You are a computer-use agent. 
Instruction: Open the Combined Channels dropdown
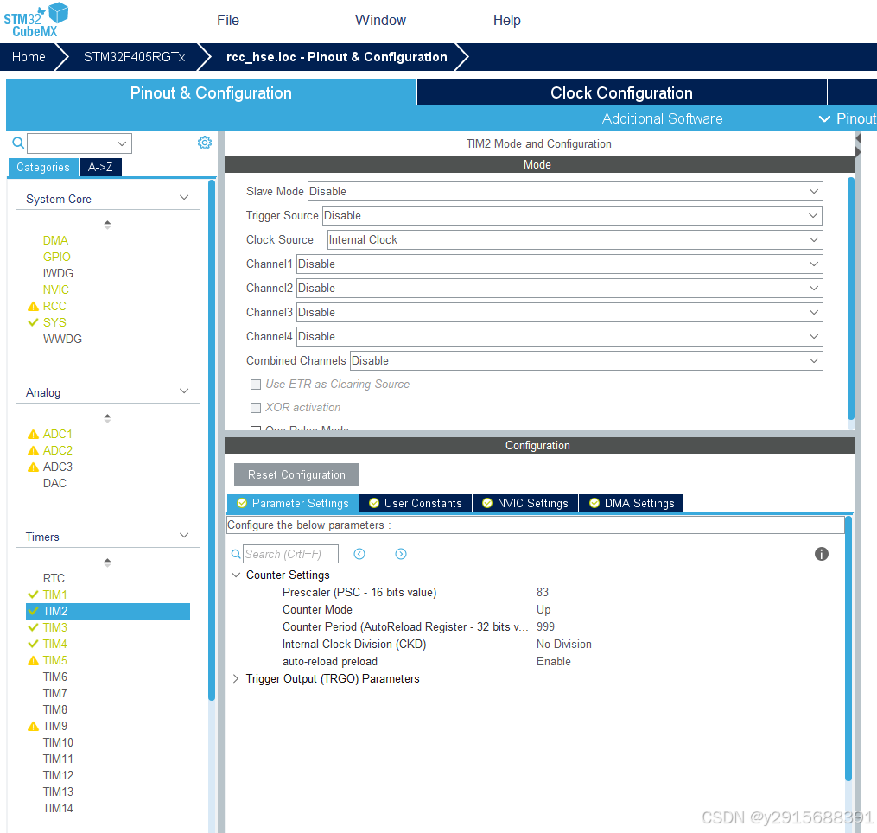coord(586,360)
